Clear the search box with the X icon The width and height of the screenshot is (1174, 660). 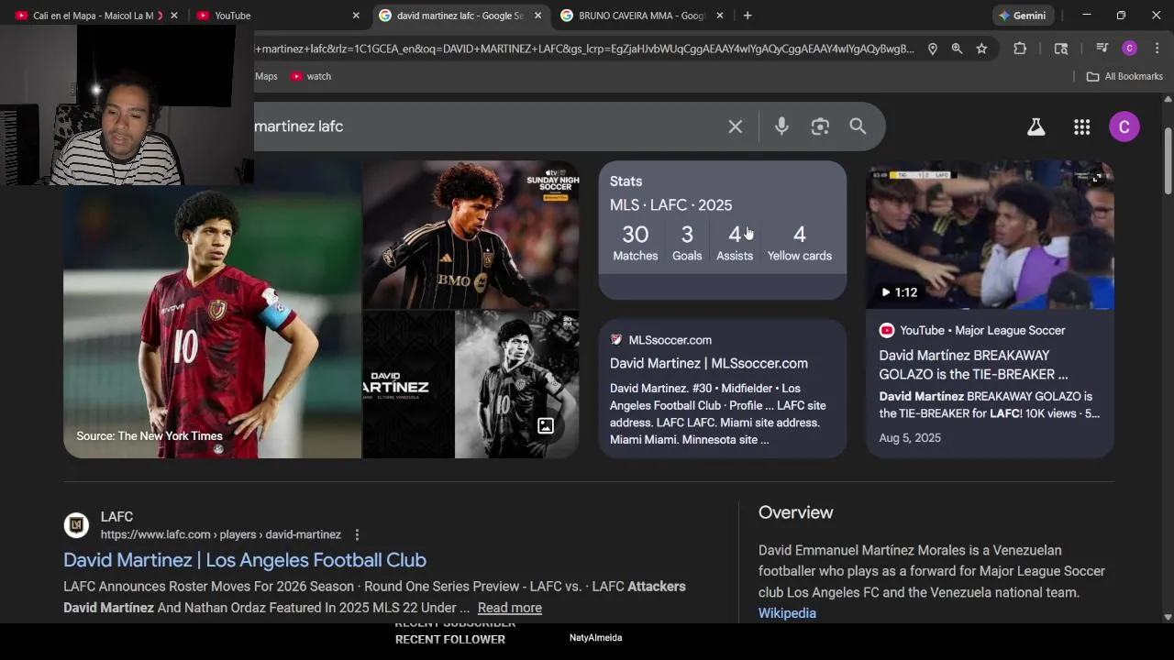(x=736, y=126)
